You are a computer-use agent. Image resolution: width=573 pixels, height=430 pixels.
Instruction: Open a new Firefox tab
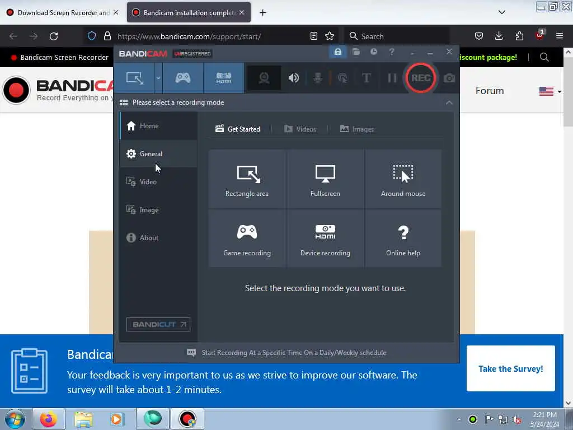point(263,13)
